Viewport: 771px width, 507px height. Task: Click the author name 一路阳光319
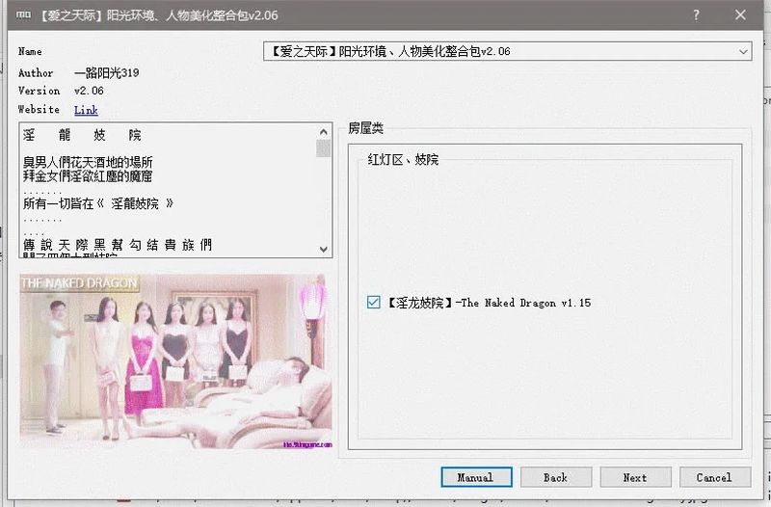(106, 73)
